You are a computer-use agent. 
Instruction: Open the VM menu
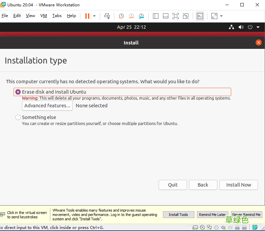pos(43,16)
